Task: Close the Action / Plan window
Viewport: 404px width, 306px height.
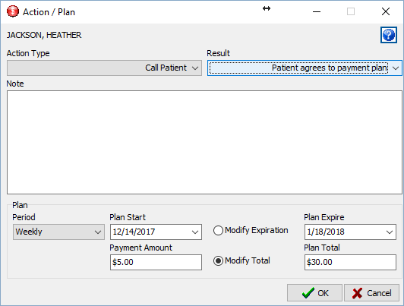Action: pyautogui.click(x=386, y=11)
